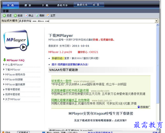Viewport: 165px width, 133px height.
Task: Click the 升级日志 highlighted text
Action: tap(58, 58)
